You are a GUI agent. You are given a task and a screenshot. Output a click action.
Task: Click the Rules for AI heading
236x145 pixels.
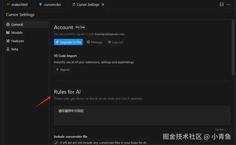point(67,92)
